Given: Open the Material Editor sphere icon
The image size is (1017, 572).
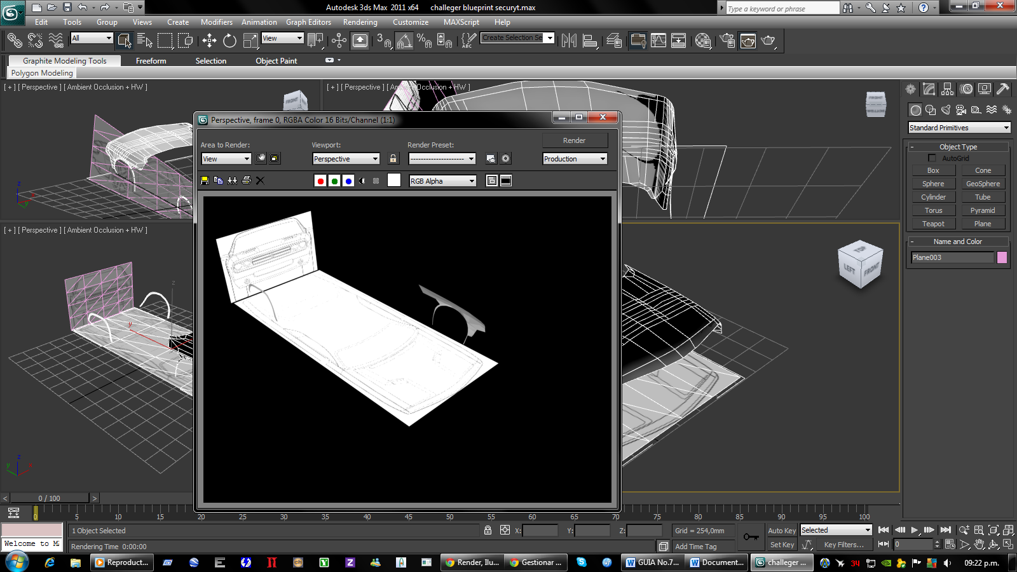Looking at the screenshot, I should (x=702, y=41).
